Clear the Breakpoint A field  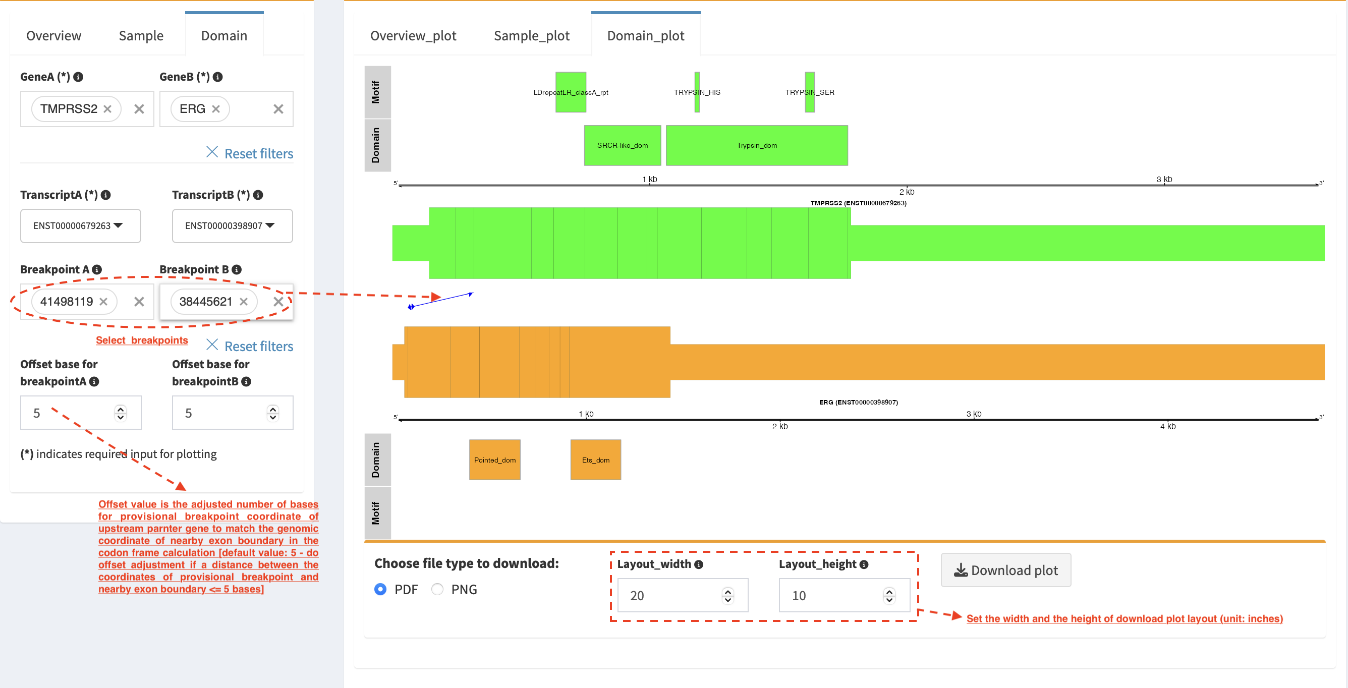[x=139, y=301]
